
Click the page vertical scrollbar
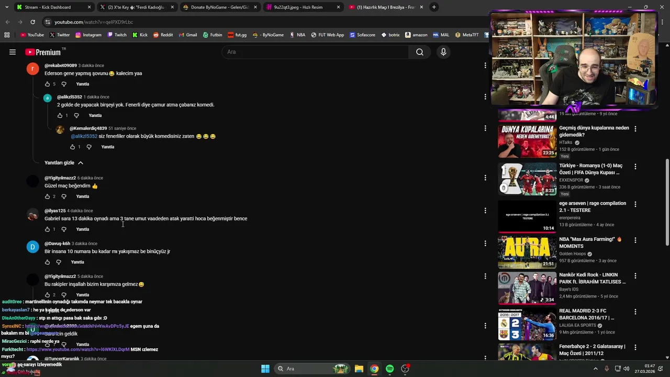667,201
